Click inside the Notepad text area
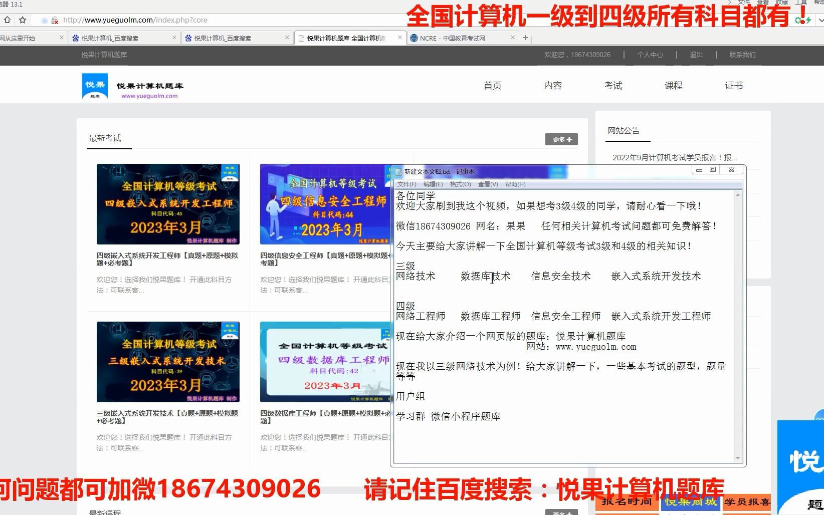 [564, 326]
